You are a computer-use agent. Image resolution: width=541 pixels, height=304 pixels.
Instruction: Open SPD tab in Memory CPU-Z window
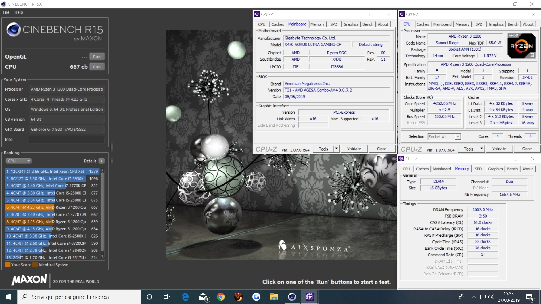click(478, 169)
